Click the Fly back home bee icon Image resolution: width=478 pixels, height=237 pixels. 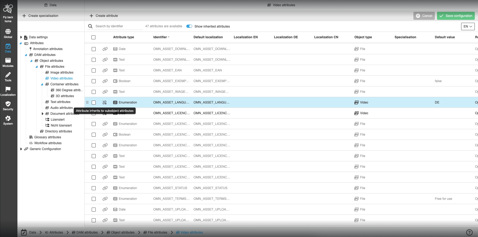8,9
